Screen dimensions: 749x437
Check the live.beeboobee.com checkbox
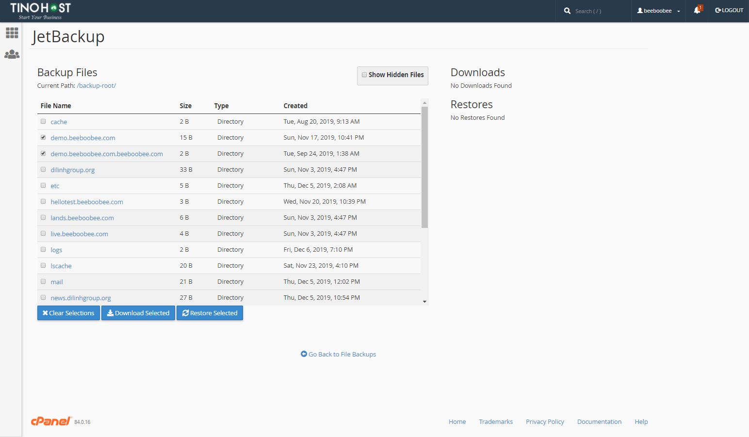43,233
